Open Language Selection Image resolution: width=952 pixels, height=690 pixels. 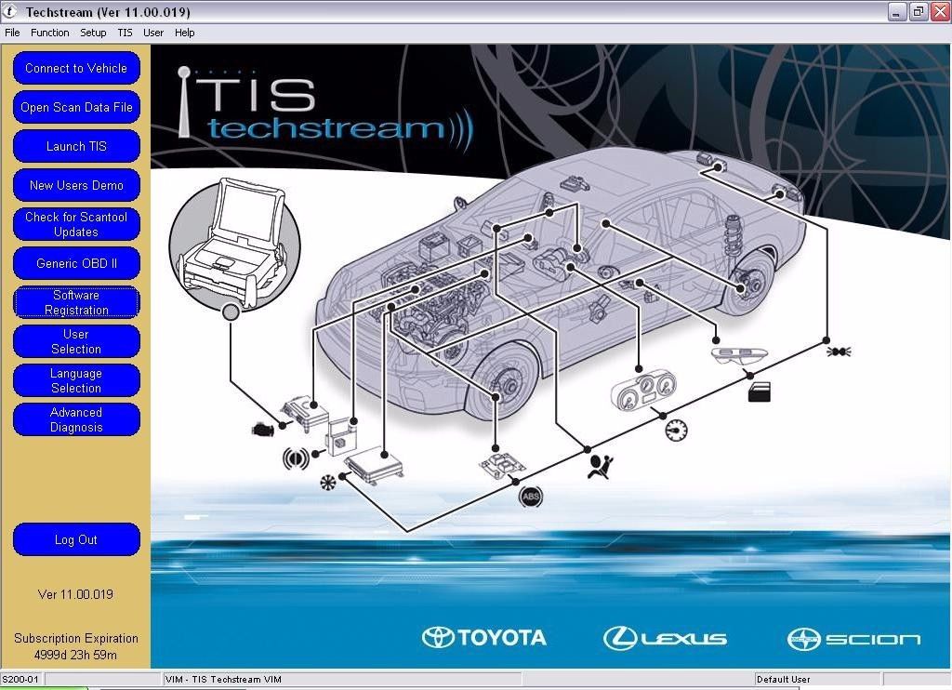76,380
